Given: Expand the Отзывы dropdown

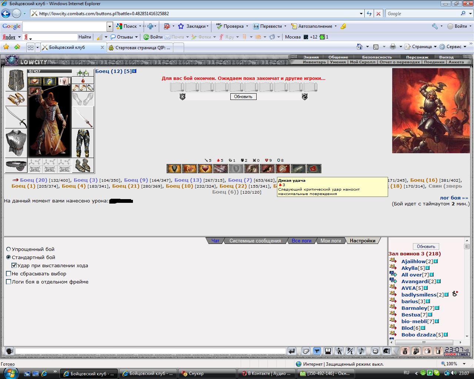Looking at the screenshot, I should click(136, 37).
